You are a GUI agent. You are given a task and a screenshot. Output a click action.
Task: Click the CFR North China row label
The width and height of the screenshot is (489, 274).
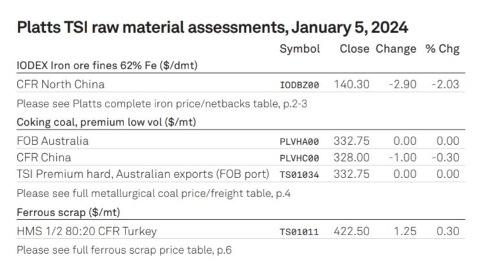tap(60, 85)
